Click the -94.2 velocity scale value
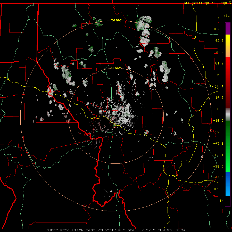The width and height of the screenshot is (232, 232). tap(218, 178)
